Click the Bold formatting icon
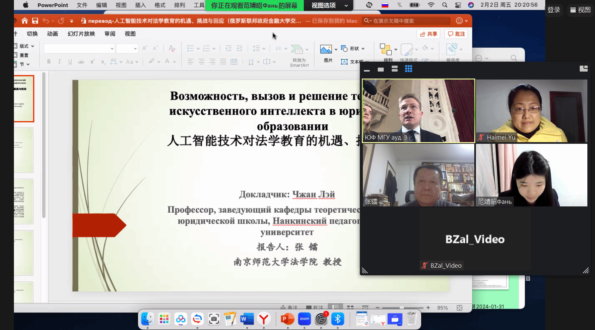 pos(49,62)
